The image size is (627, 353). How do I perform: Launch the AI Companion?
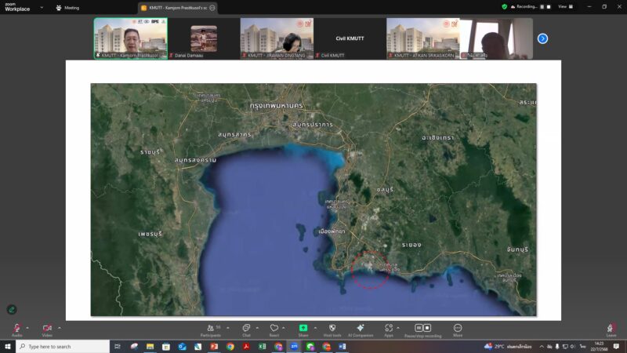pos(361,328)
